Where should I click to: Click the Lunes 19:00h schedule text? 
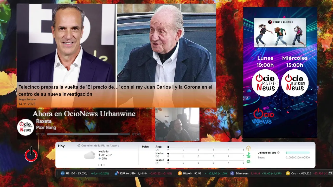tap(265, 62)
